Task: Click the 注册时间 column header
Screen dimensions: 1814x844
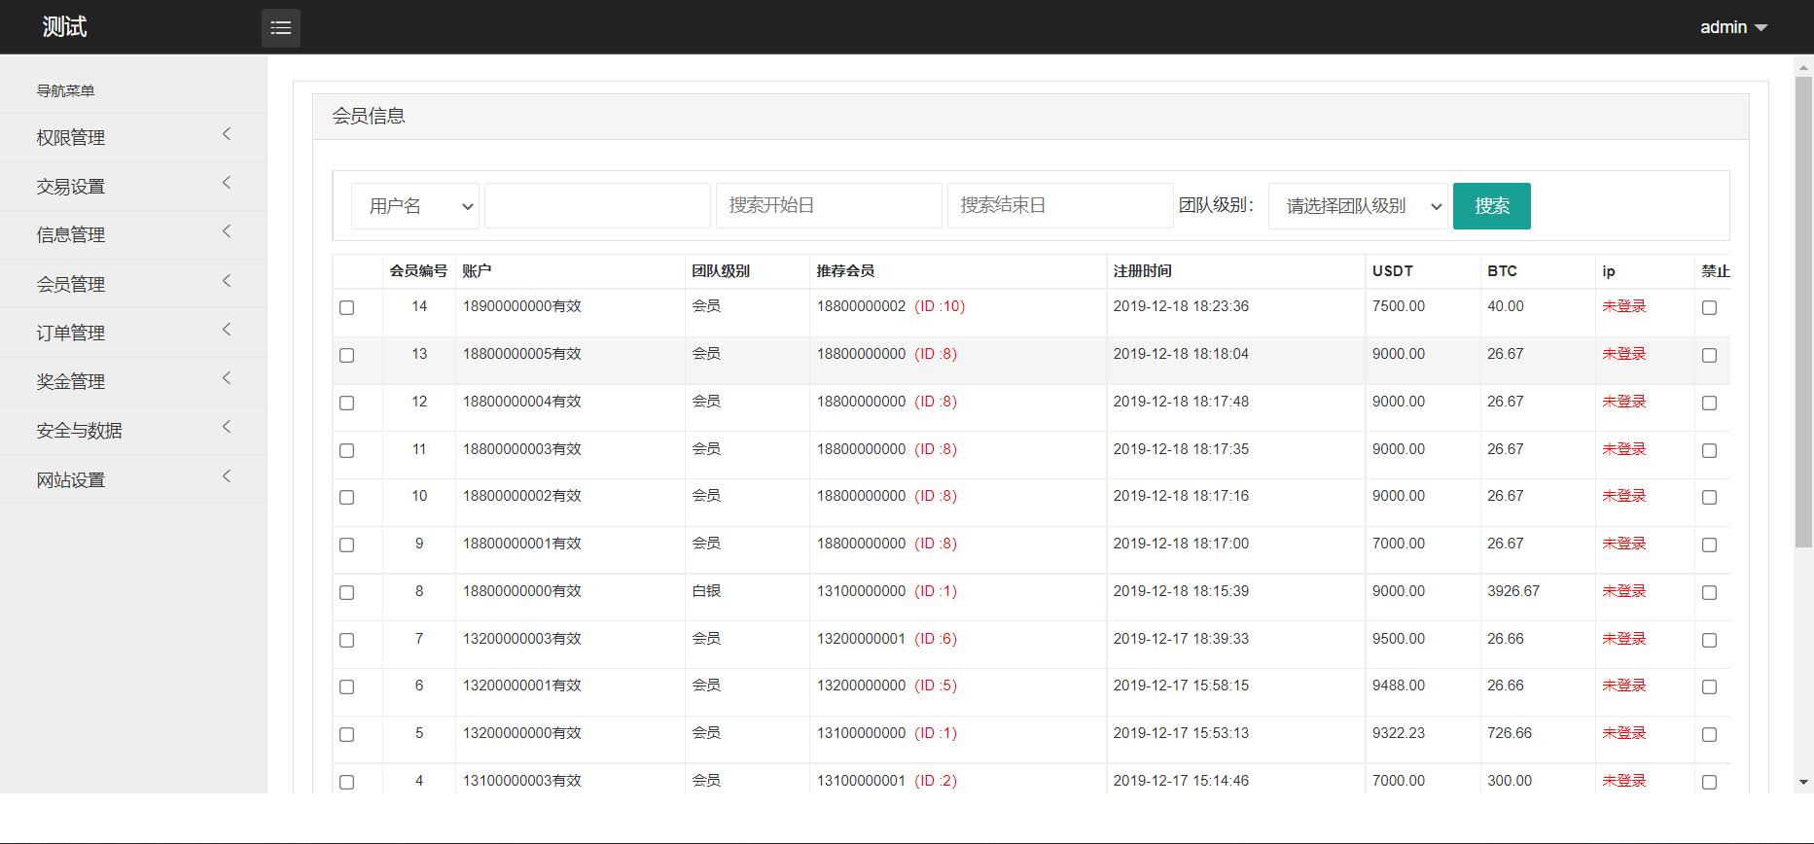Action: [1143, 271]
